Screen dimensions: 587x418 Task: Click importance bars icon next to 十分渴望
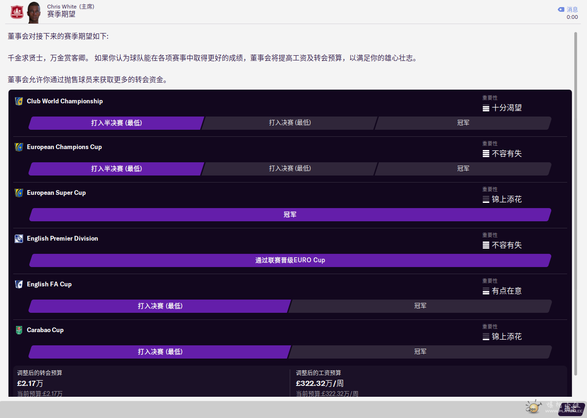(x=486, y=108)
